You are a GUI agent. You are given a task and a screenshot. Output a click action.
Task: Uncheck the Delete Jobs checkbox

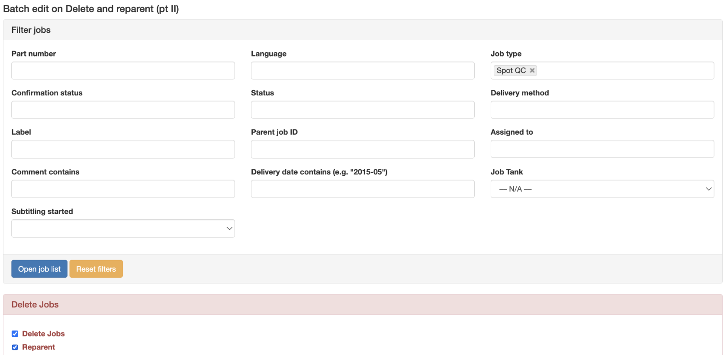15,334
